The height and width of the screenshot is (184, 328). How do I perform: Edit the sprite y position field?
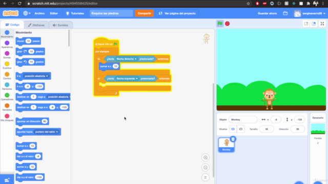299,120
